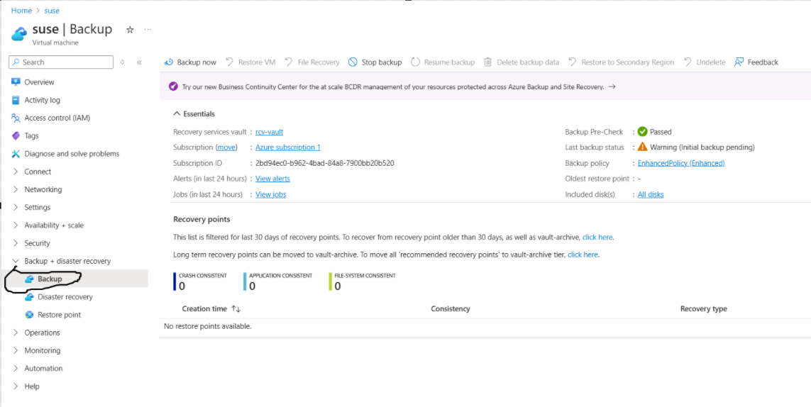Click the Restore point icon
This screenshot has width=811, height=407.
(x=29, y=315)
